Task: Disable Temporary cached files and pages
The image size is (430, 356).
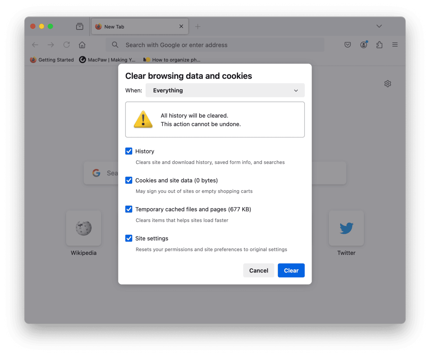Action: click(129, 209)
